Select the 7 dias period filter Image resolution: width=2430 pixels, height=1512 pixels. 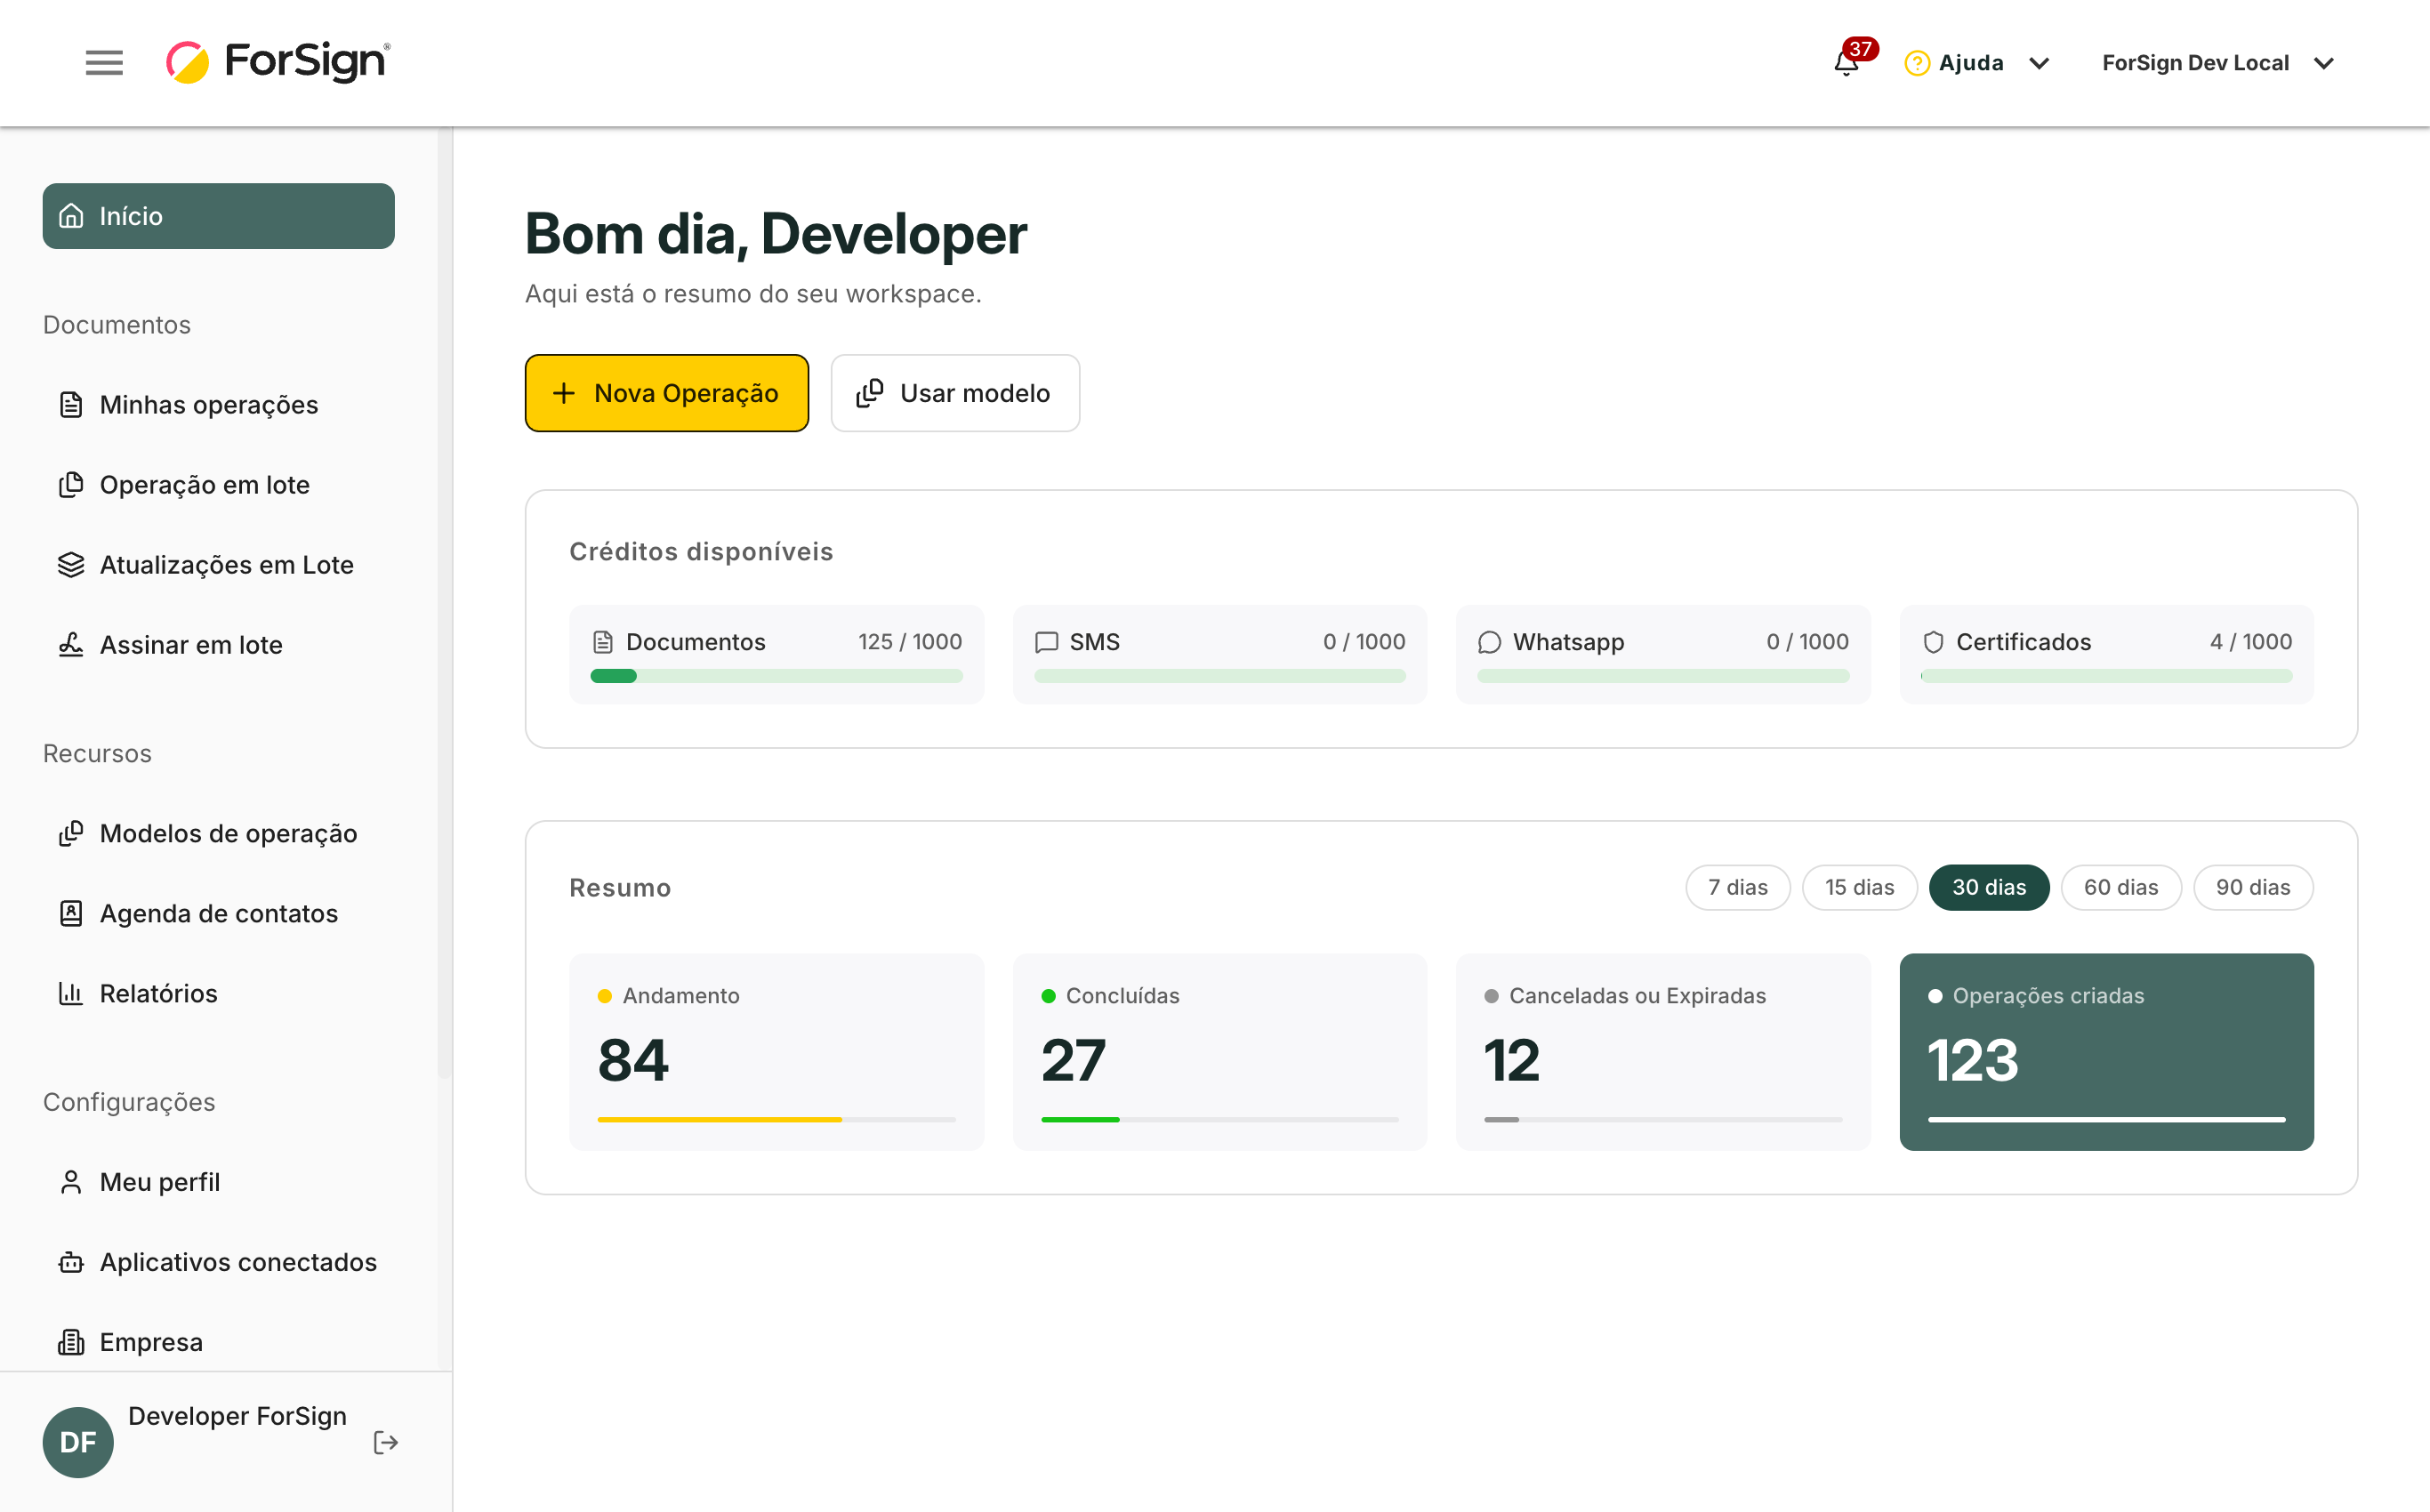[x=1737, y=887]
